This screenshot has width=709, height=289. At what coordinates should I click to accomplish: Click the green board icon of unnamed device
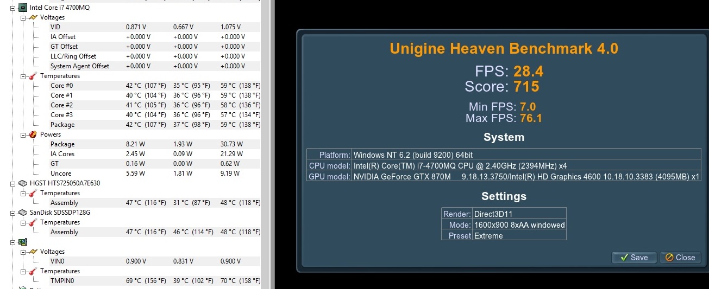[x=23, y=242]
